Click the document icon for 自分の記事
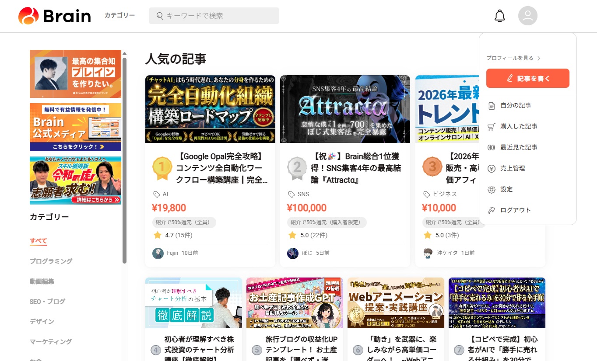Screen dimensions: 597x361 coord(492,105)
